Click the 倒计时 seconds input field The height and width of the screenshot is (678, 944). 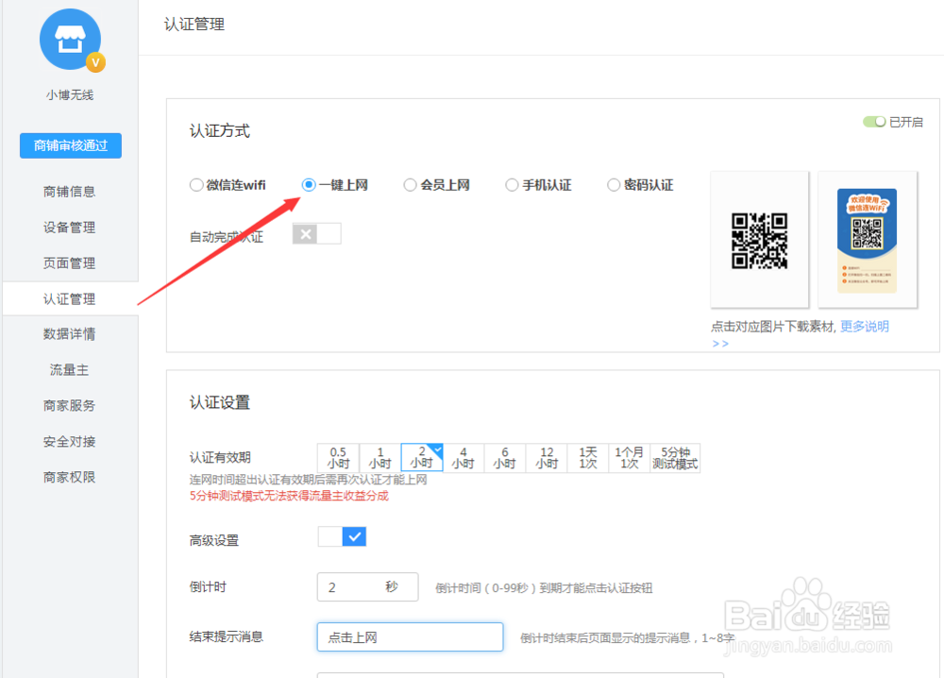tap(367, 586)
